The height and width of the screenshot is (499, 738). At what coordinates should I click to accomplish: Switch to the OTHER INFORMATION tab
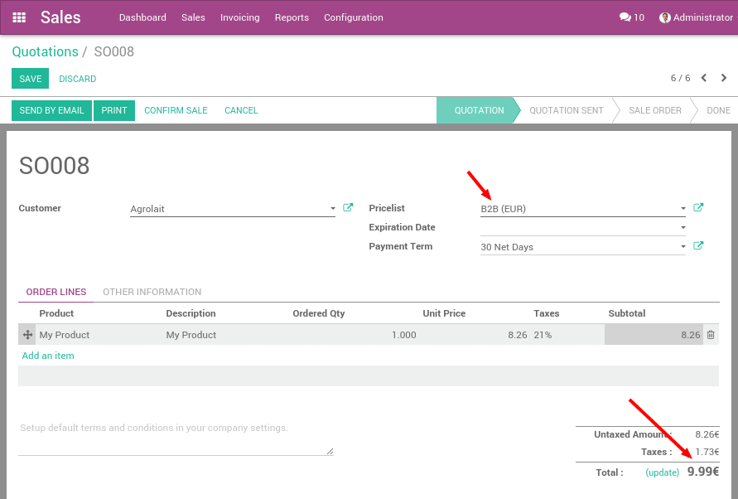pyautogui.click(x=152, y=292)
